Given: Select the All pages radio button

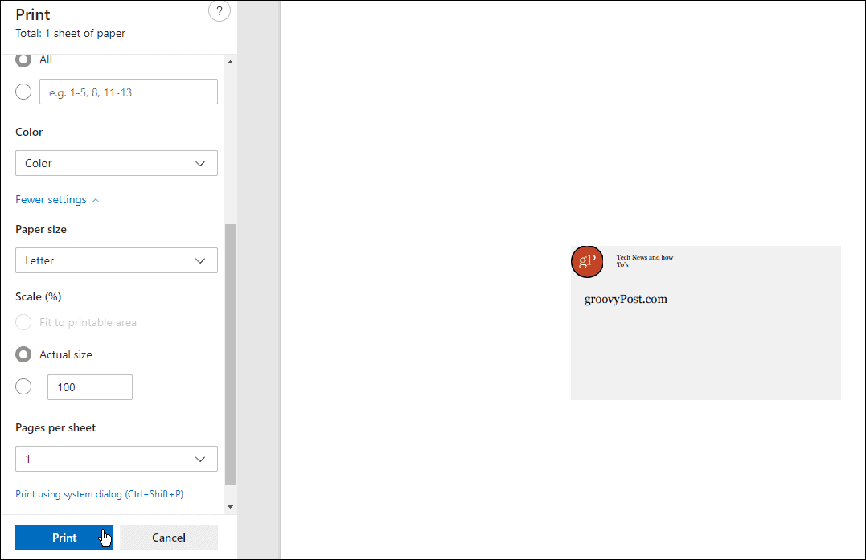Looking at the screenshot, I should pyautogui.click(x=23, y=59).
